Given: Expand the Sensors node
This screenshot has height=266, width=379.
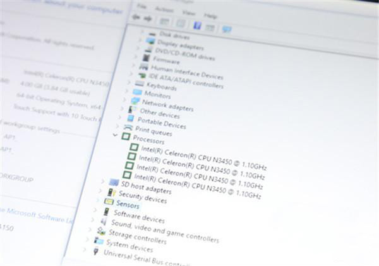Looking at the screenshot, I should click(x=97, y=200).
